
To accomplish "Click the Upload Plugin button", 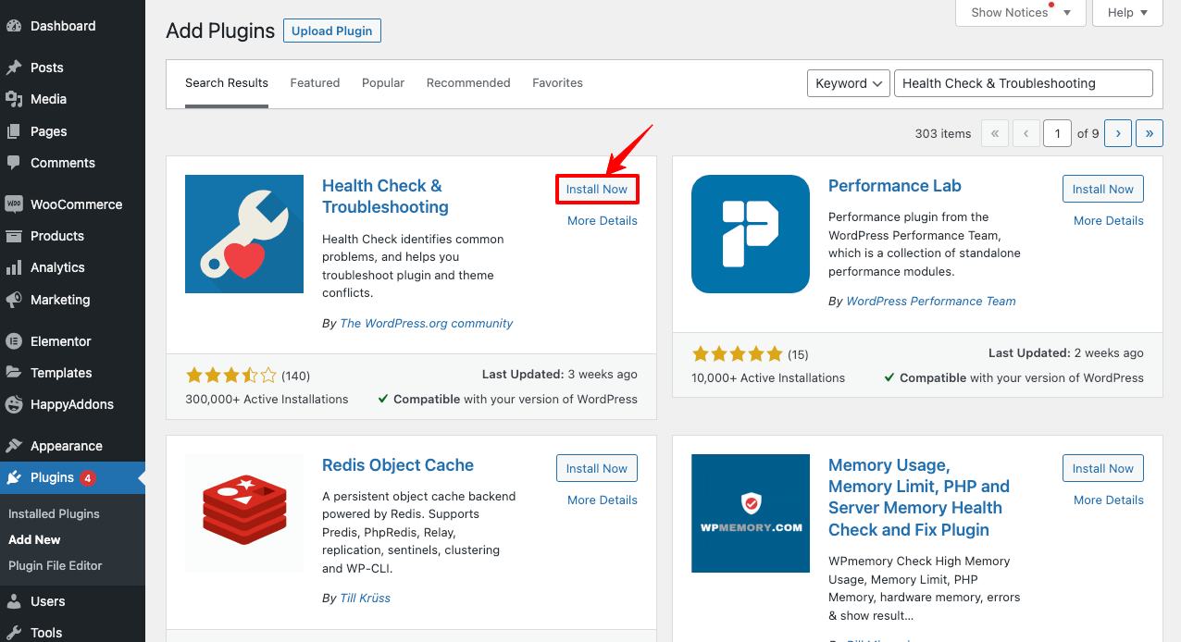I will point(332,31).
